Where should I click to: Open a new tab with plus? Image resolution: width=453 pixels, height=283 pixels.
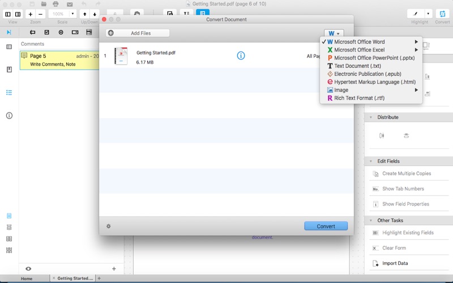99,278
